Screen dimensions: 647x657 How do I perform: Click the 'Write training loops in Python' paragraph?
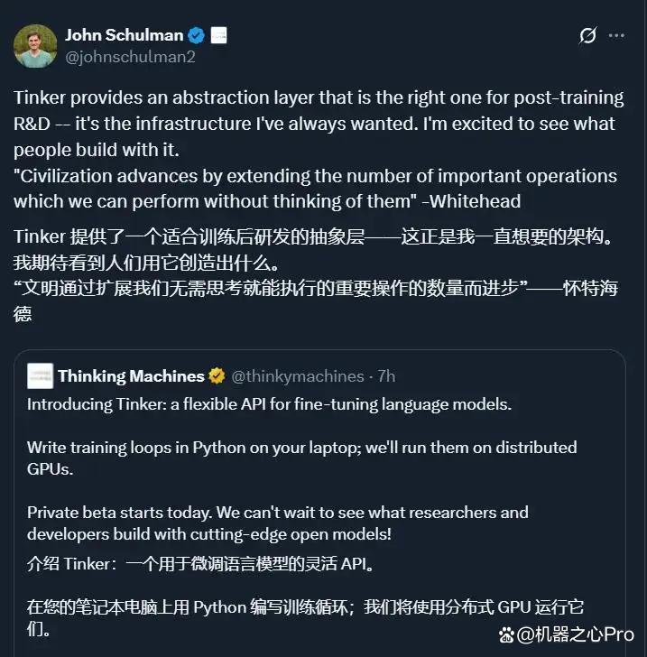click(x=301, y=458)
